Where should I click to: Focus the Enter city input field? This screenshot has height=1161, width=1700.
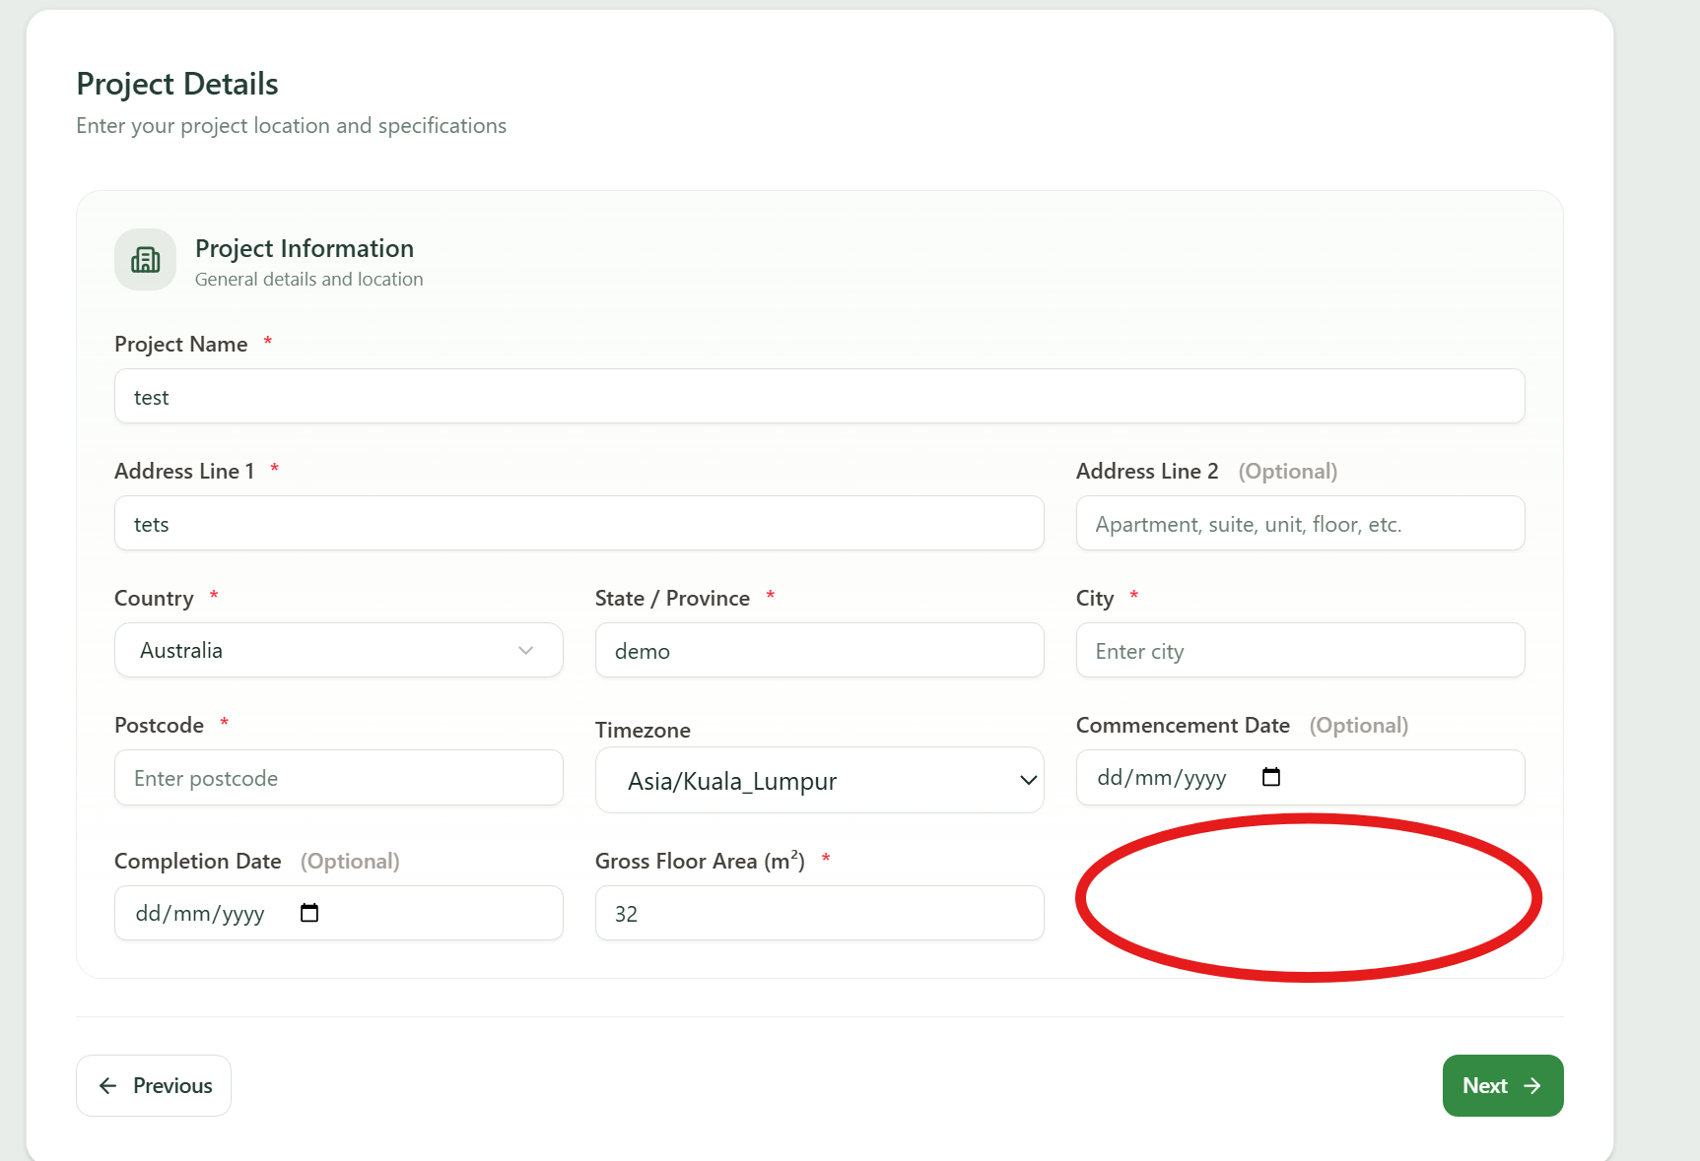pyautogui.click(x=1301, y=650)
